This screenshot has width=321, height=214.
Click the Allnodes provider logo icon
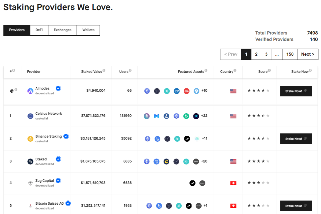[30, 91]
